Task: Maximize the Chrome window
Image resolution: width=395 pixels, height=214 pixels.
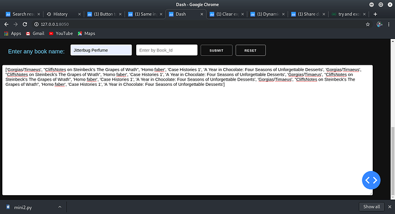Action: pyautogui.click(x=381, y=5)
